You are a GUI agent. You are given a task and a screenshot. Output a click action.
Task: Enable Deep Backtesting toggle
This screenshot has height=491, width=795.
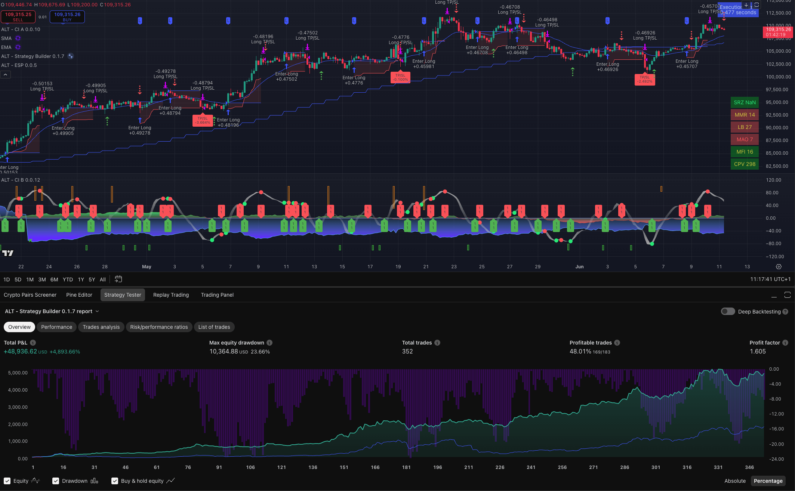click(728, 311)
